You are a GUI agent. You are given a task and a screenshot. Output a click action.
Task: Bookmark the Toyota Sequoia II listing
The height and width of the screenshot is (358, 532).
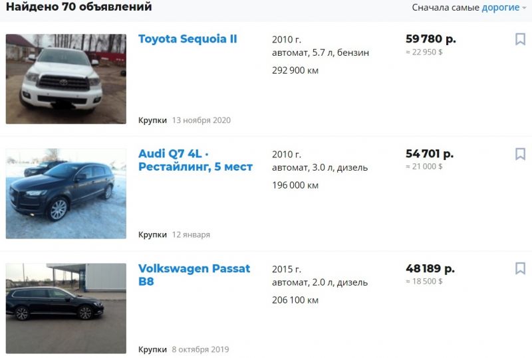tap(520, 39)
